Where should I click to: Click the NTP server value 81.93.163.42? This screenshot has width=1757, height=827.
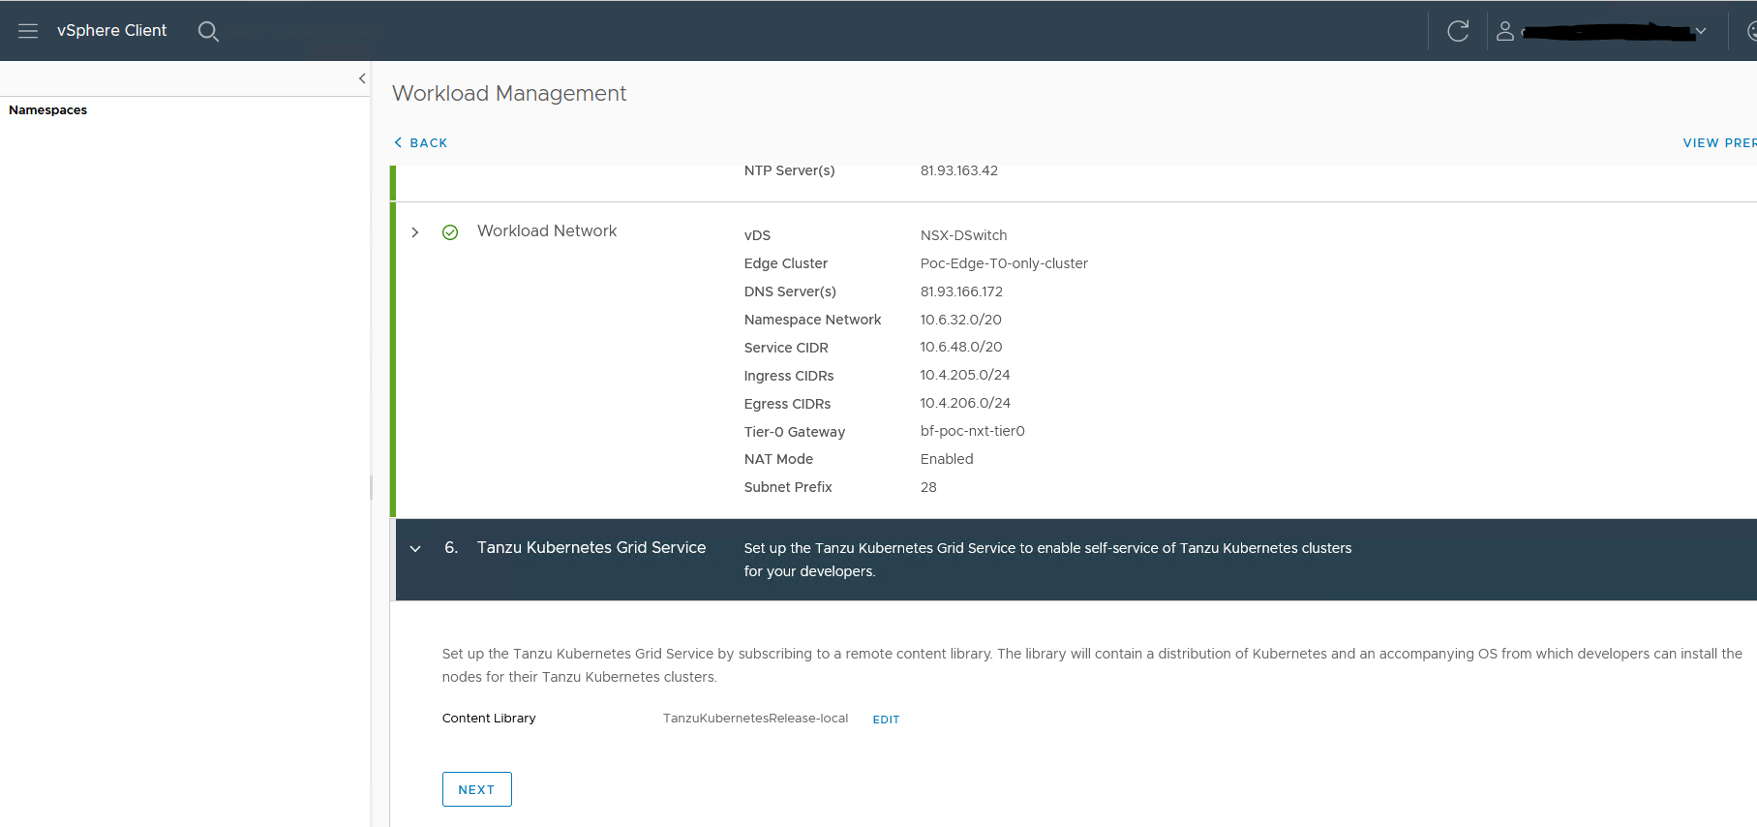pyautogui.click(x=959, y=170)
